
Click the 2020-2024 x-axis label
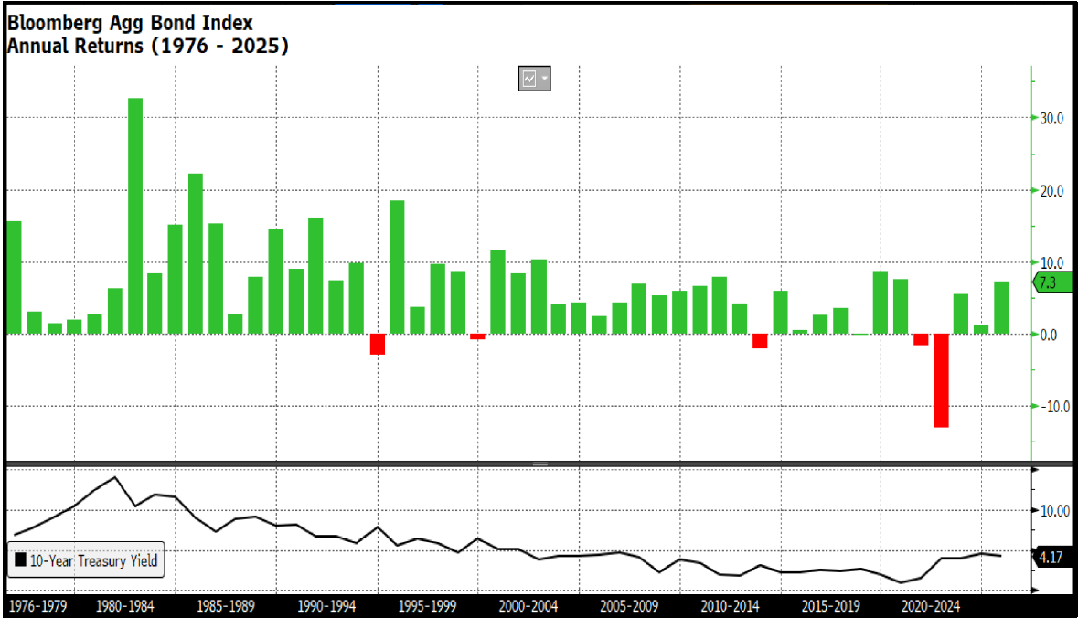[931, 605]
